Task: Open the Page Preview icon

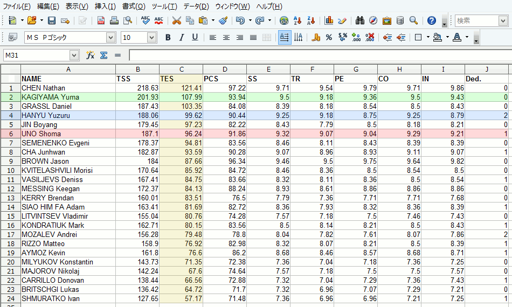Action: [127, 20]
